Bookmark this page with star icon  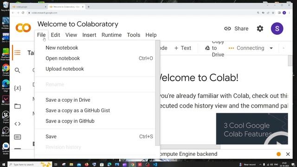point(273,13)
